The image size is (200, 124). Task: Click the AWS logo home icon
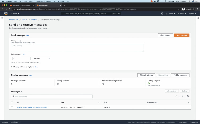6,13
